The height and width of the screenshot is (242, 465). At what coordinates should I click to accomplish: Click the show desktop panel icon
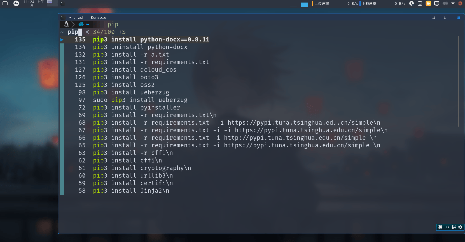(5, 3)
